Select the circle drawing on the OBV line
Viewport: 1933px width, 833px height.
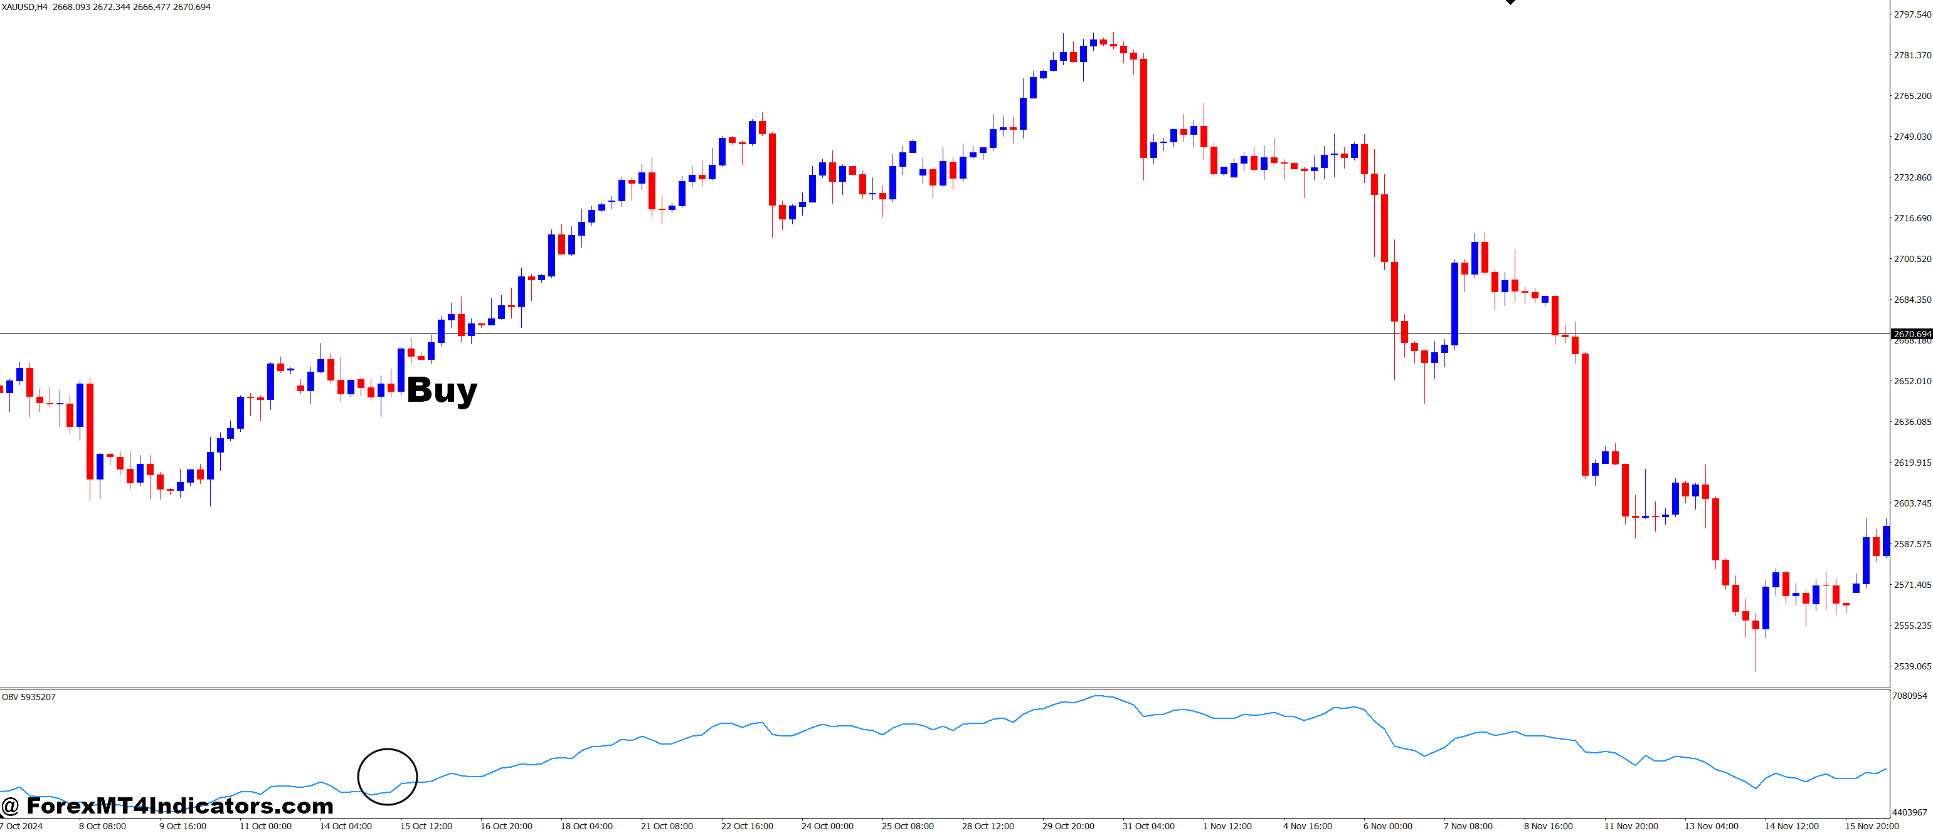[387, 776]
